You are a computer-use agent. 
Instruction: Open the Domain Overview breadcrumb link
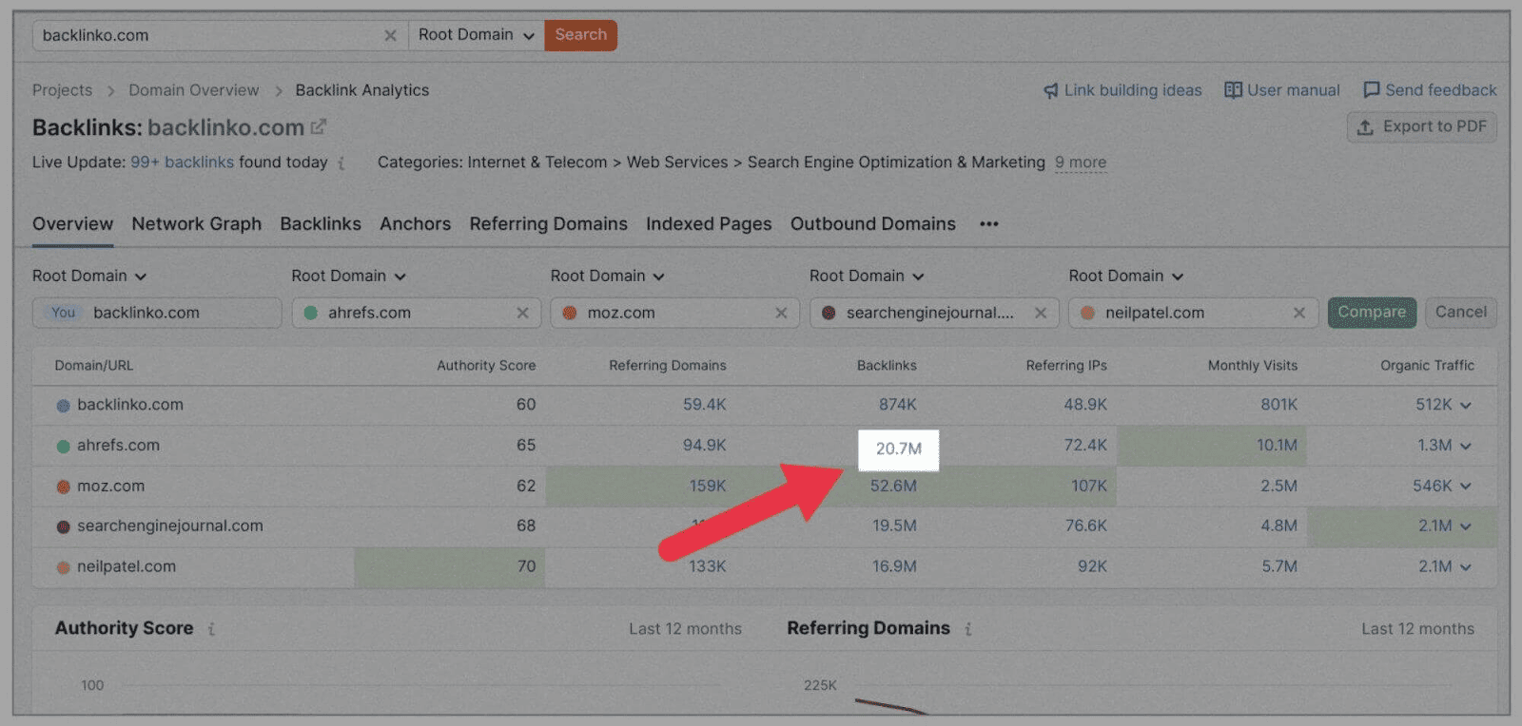pos(194,90)
